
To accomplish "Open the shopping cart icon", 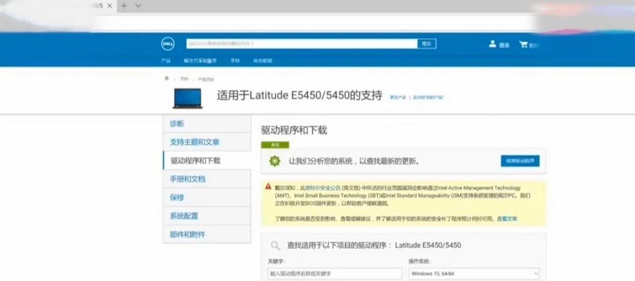I will pyautogui.click(x=523, y=44).
